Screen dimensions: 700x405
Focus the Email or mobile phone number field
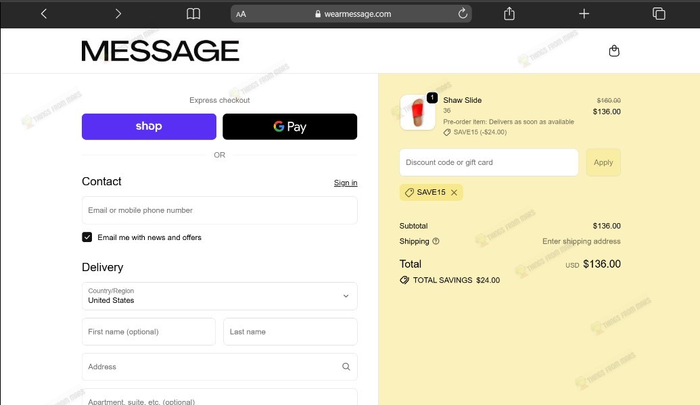[x=220, y=210]
